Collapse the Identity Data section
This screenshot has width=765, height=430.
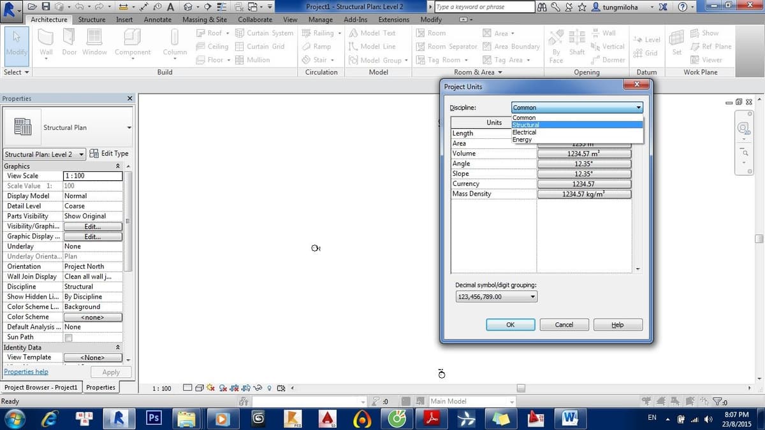[x=117, y=347]
